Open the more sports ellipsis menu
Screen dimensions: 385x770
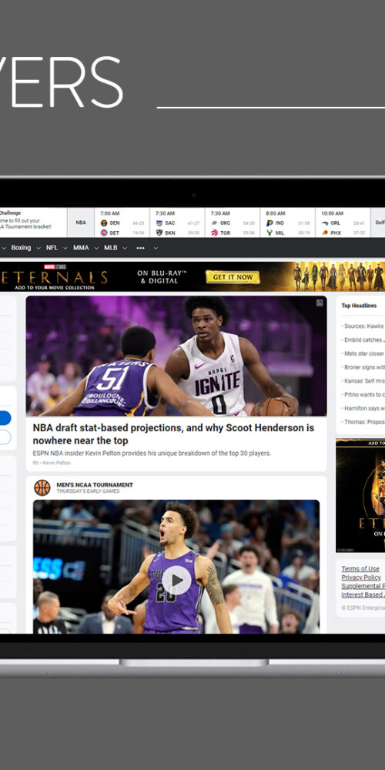click(x=140, y=248)
